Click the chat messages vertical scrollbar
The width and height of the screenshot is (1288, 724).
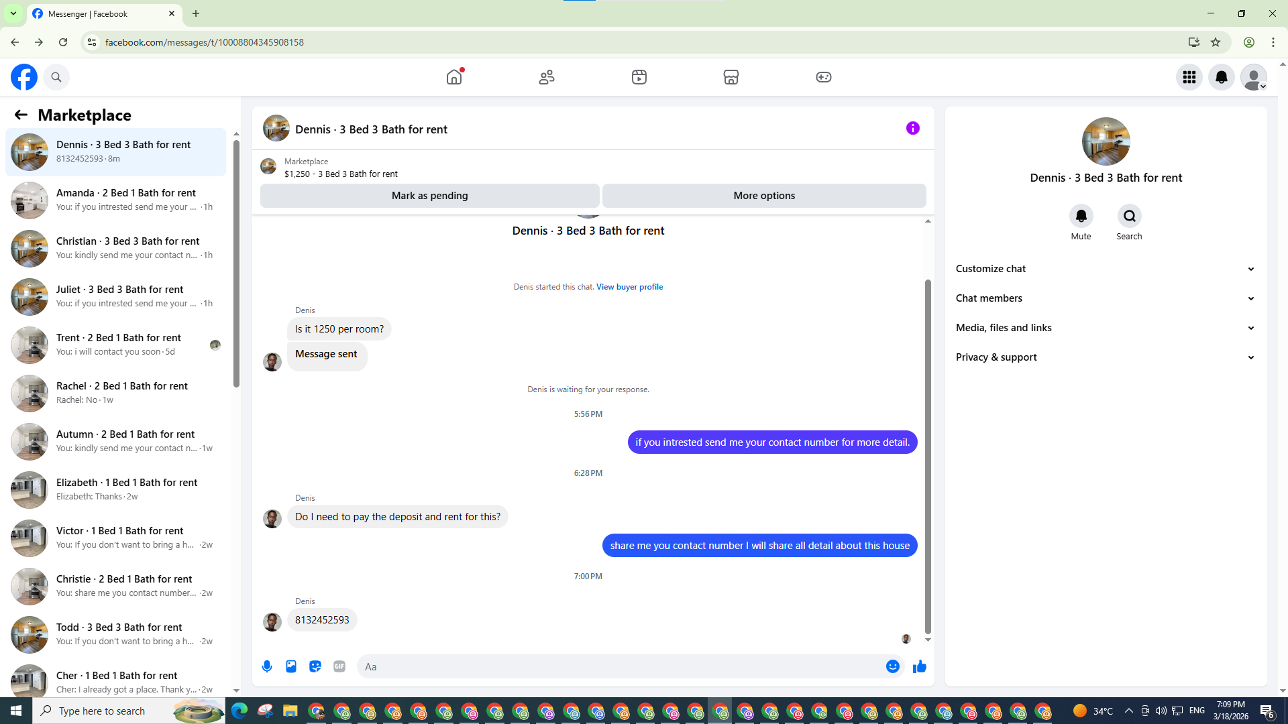point(928,456)
